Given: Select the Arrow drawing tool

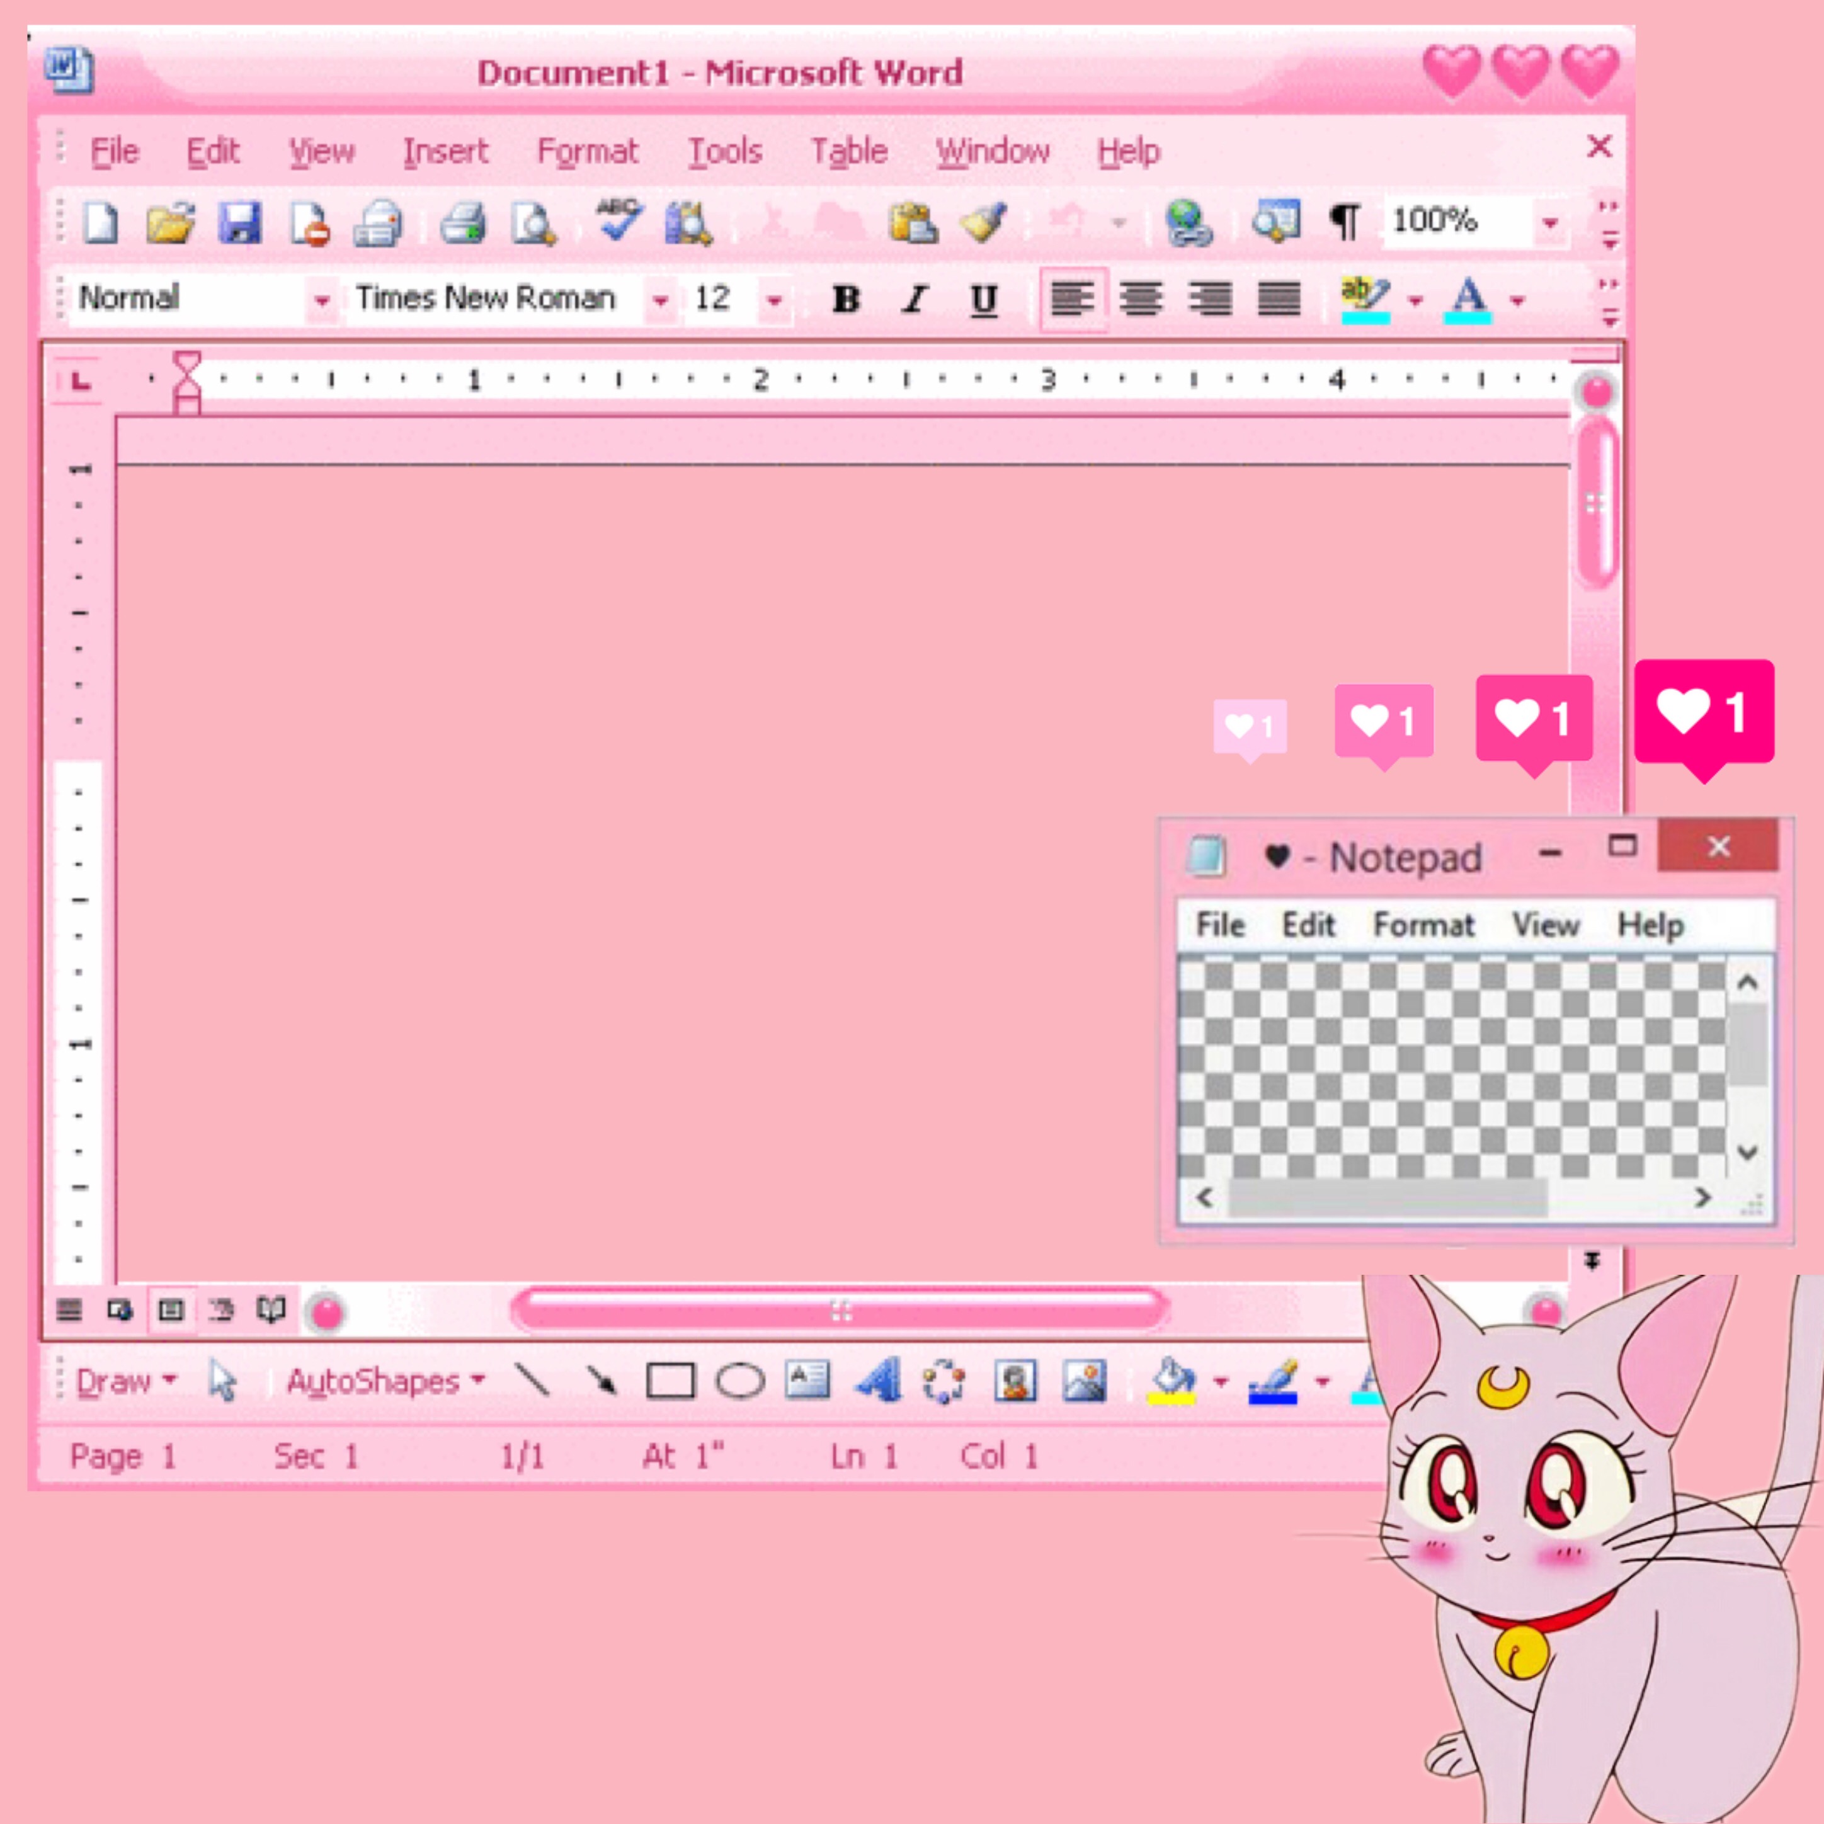Looking at the screenshot, I should coord(601,1381).
